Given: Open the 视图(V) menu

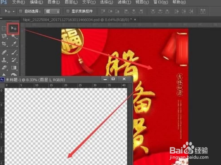Looking at the screenshot, I should pos(142,2).
